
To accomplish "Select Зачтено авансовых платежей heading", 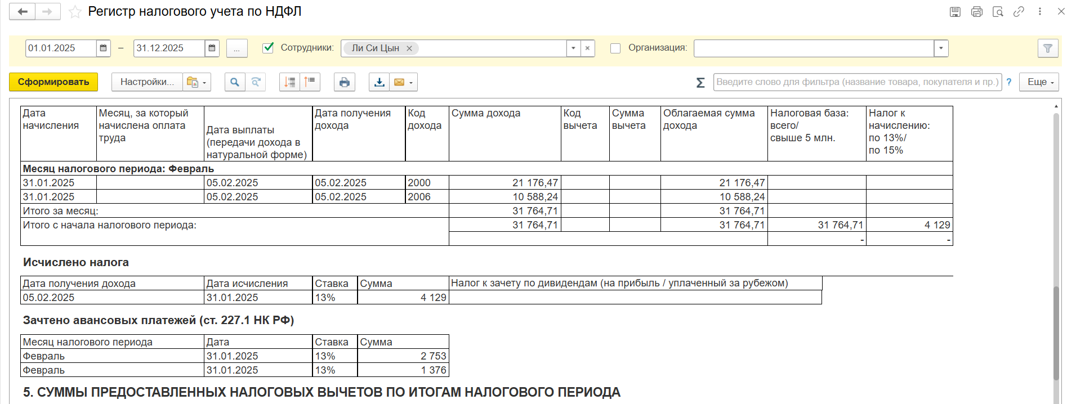I will pos(158,320).
